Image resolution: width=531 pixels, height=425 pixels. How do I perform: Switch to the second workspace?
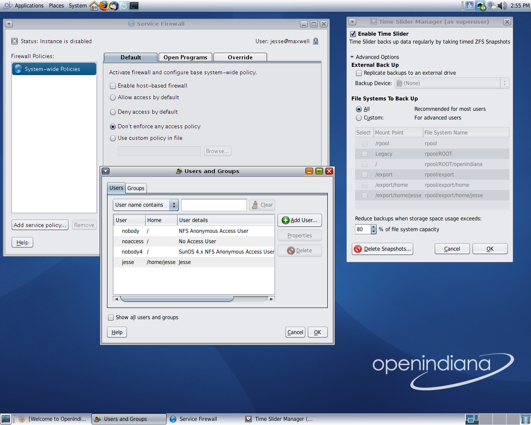pos(486,419)
